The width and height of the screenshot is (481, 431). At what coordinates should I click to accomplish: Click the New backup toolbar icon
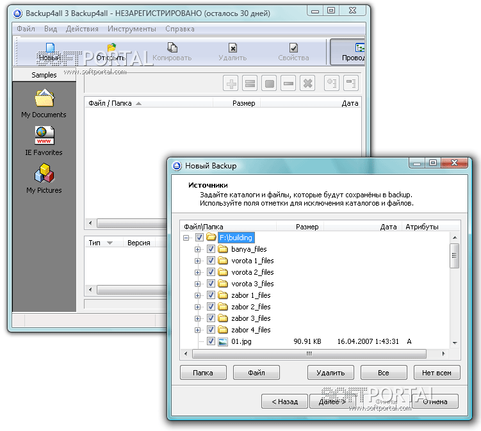[x=50, y=48]
